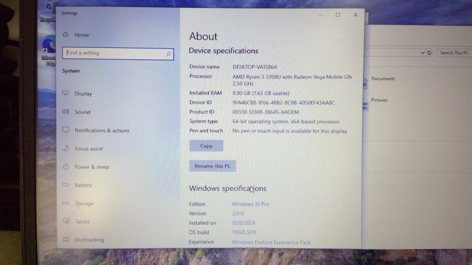Select the Storage drive icon
This screenshot has width=472, height=265.
point(66,203)
